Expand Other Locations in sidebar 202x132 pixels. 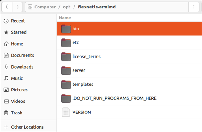coord(27,127)
